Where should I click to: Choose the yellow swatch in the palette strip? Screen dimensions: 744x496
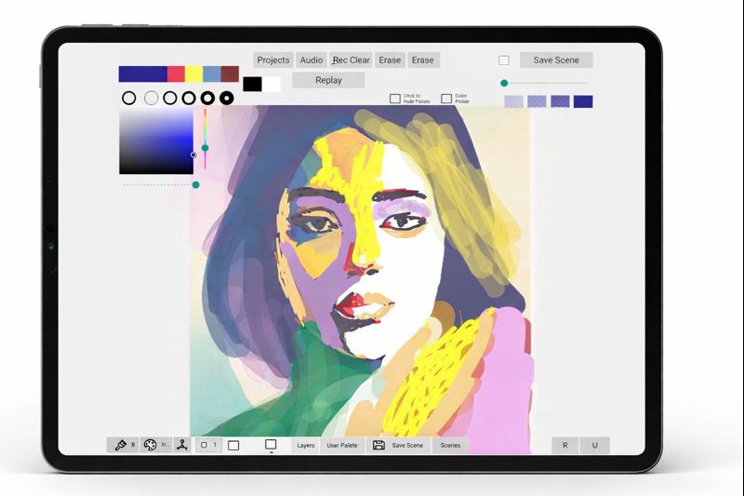pos(193,74)
